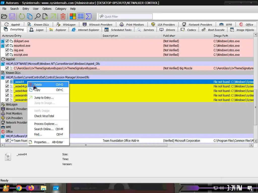Click the horizontal scrollbar right arrow
The image size is (258, 193).
tap(251, 145)
